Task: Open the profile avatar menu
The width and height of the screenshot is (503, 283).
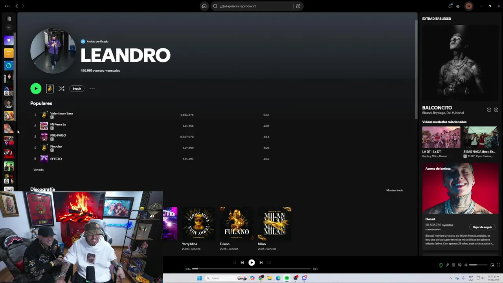Action: click(x=468, y=6)
